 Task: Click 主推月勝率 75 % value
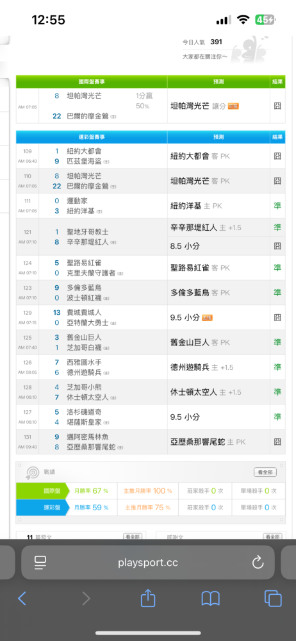[147, 507]
